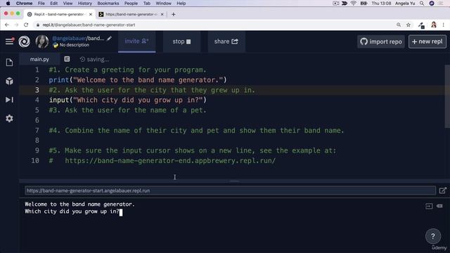450x253 pixels.
Task: Open the Wi-Fi status icon
Action: tap(354, 4)
